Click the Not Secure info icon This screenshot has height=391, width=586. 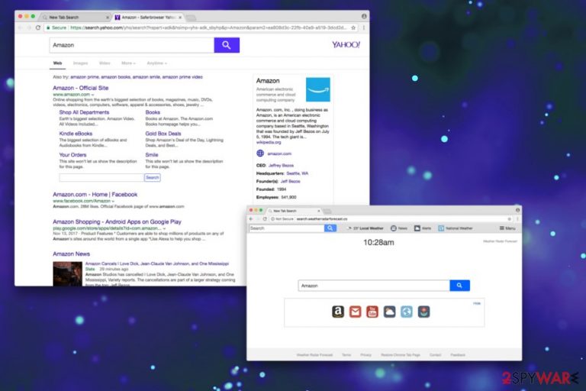click(x=273, y=219)
